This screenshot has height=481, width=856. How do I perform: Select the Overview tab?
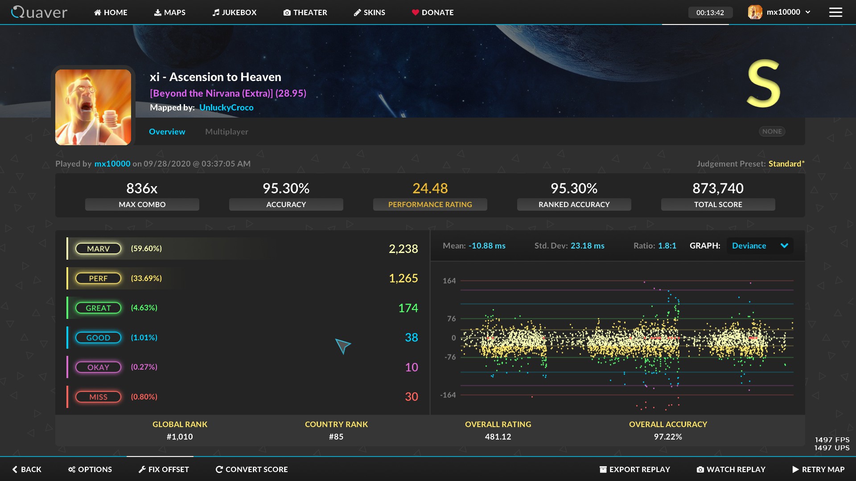pyautogui.click(x=167, y=132)
